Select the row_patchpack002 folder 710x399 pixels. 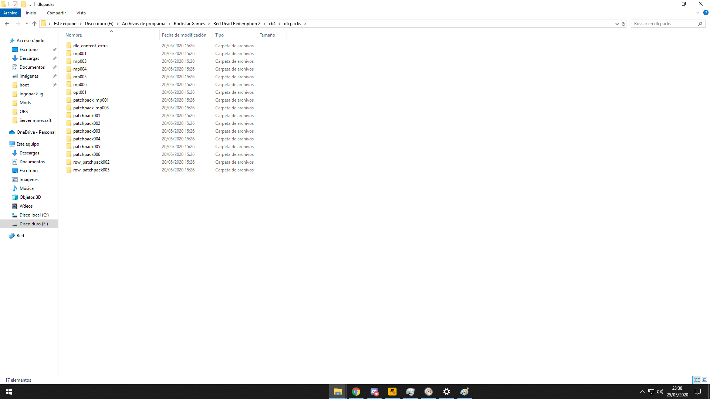91,162
